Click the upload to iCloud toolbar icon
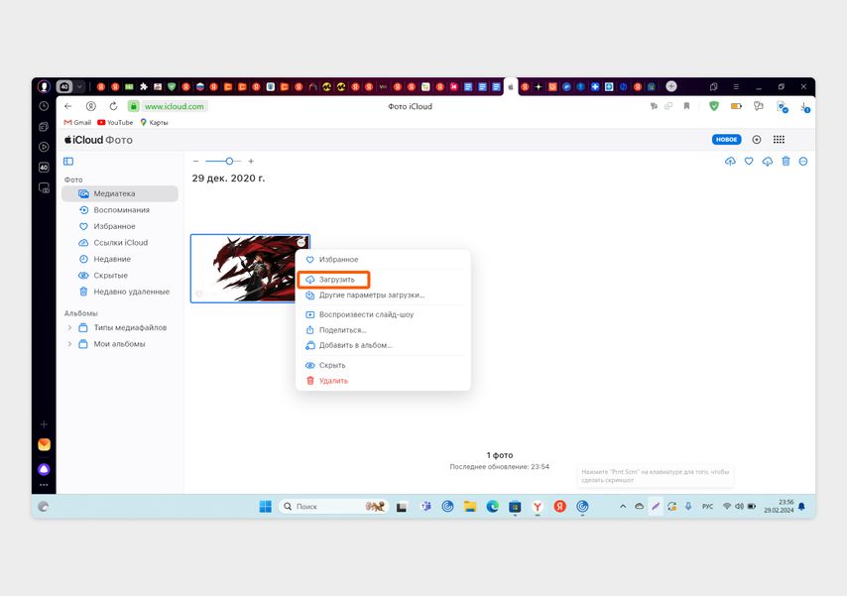 click(x=730, y=161)
